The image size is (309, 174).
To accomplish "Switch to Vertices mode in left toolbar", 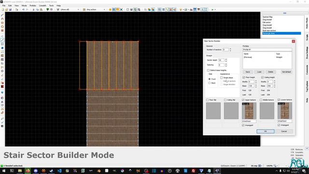I will coord(2,36).
